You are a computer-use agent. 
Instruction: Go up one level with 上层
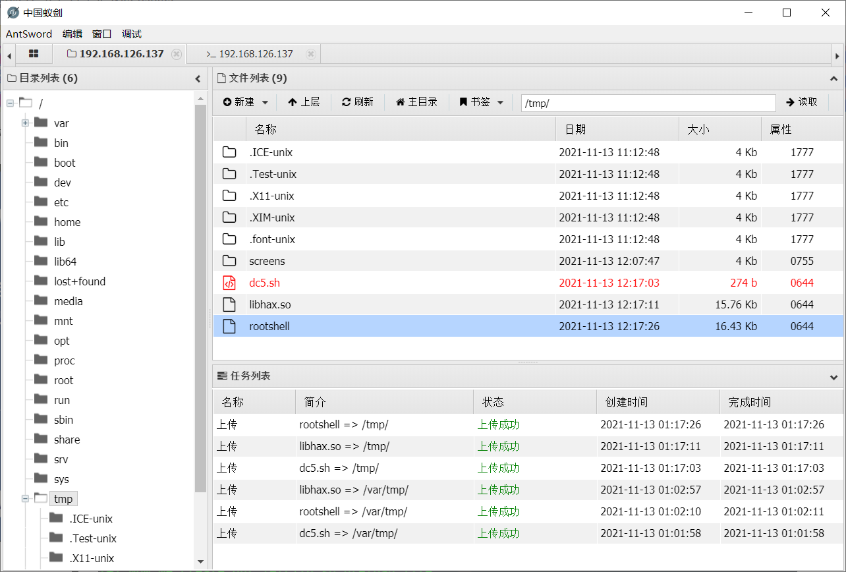[x=304, y=102]
